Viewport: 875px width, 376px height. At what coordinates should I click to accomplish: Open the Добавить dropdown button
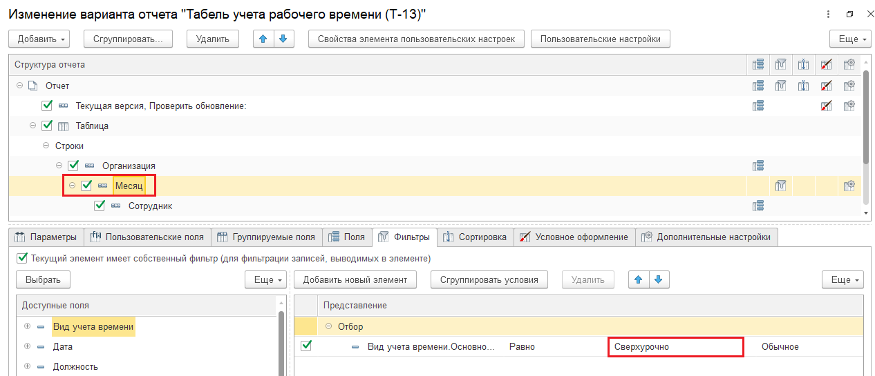(42, 39)
